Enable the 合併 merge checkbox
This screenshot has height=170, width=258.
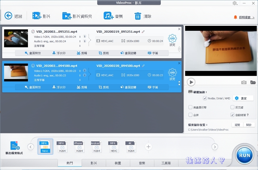pyautogui.click(x=190, y=115)
